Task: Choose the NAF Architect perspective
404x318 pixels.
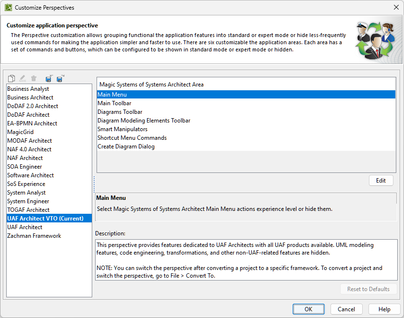Action: 49,158
